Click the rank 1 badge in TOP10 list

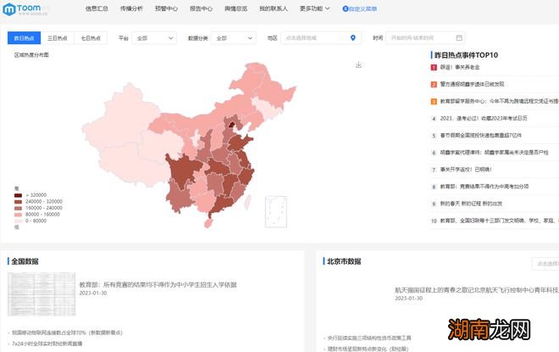click(434, 68)
